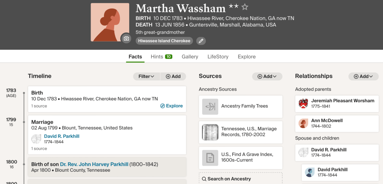383x184 pixels.
Task: Click the Hiwassee Island Cherokee tag
Action: 164,41
